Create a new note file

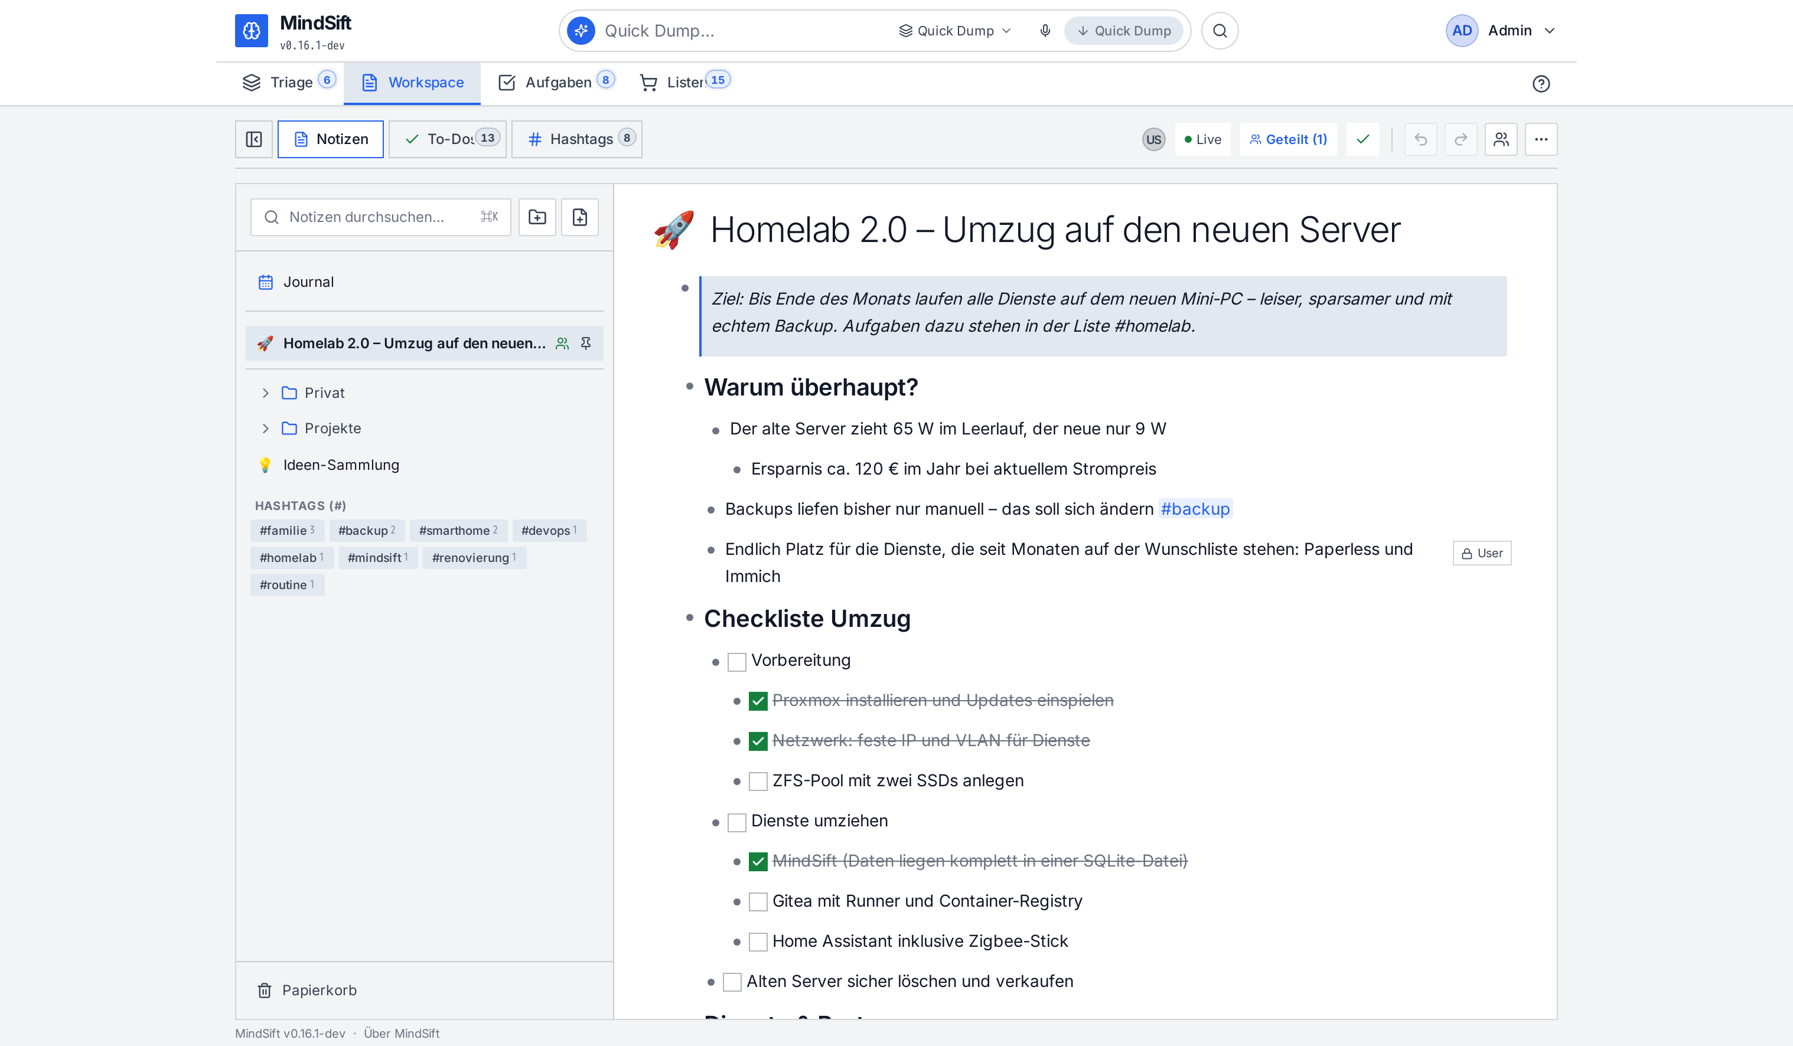[580, 217]
